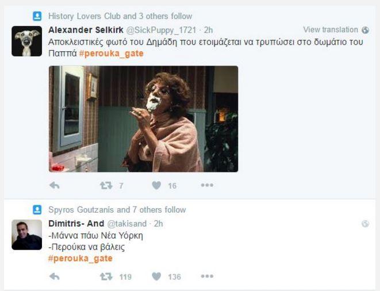
Task: Click globe icon next to View translation
Action: coord(365,30)
